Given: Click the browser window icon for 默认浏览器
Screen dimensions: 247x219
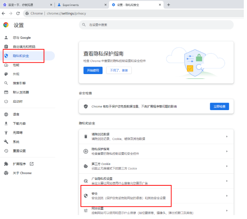Looking at the screenshot, I should 6,92.
